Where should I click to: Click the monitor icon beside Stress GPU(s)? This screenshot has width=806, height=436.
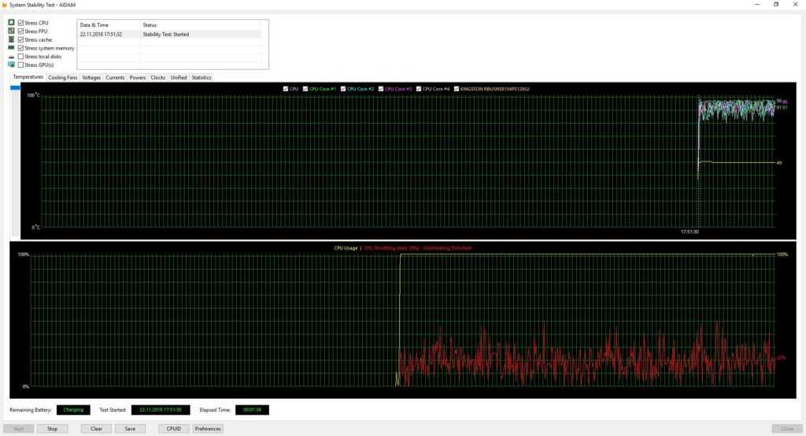coord(12,65)
